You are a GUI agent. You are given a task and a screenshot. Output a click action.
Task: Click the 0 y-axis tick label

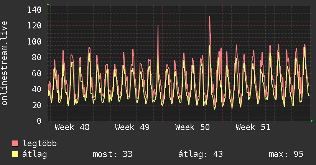pos(39,121)
